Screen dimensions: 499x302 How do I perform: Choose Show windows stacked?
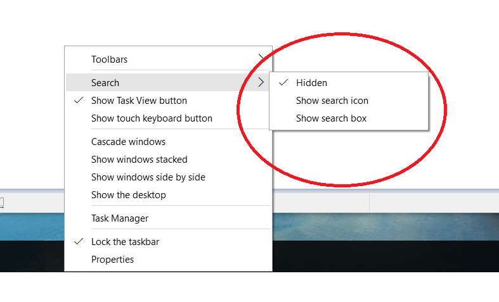point(139,159)
